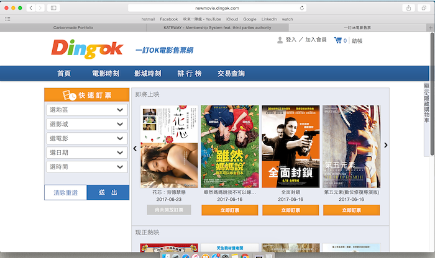Image resolution: width=435 pixels, height=258 pixels.
Task: Open the iCloud bookmark
Action: coord(232,19)
